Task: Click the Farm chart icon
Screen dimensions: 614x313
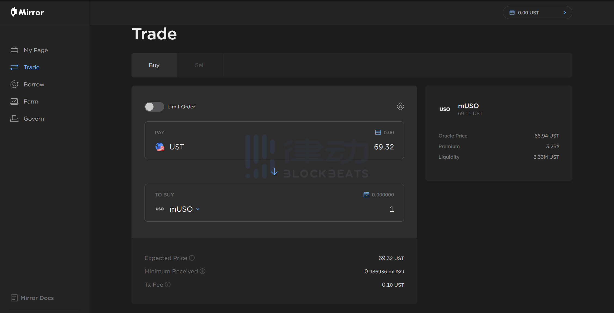Action: click(x=14, y=101)
